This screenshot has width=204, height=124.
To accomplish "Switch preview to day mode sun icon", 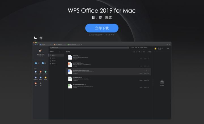I will tap(41, 38).
